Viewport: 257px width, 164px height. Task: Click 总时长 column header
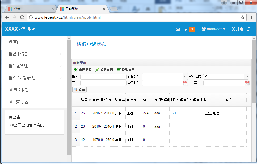148,100
